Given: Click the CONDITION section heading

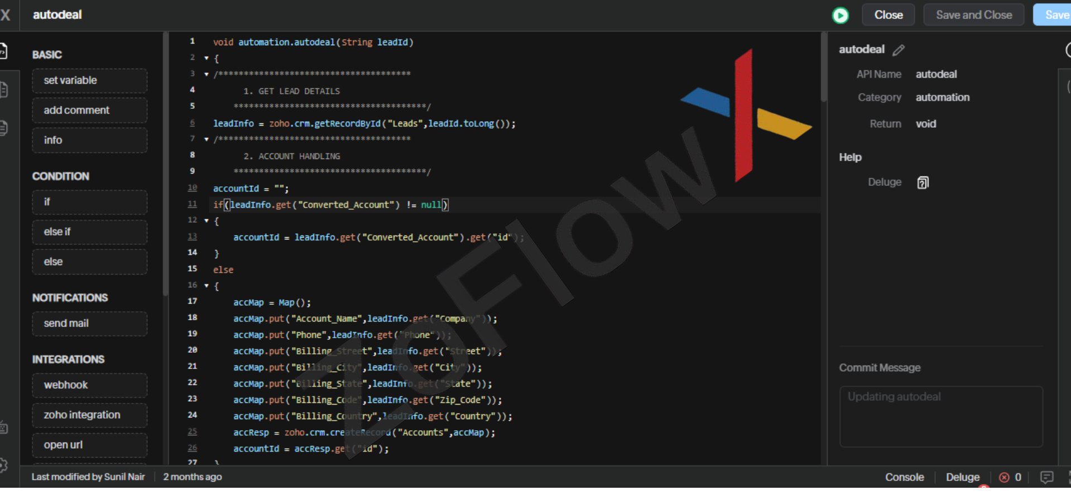Looking at the screenshot, I should coord(61,176).
